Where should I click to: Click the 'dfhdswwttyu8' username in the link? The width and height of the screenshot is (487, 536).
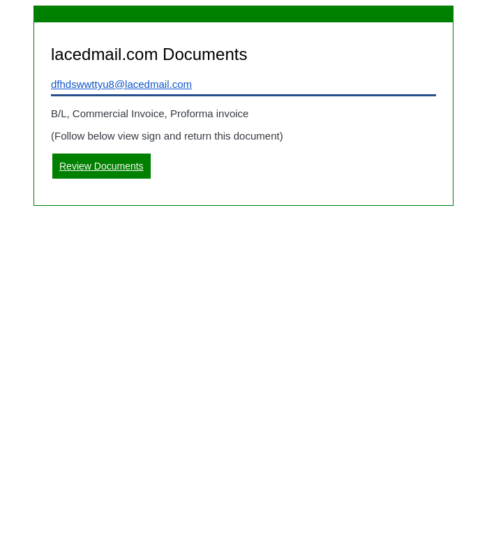click(83, 84)
